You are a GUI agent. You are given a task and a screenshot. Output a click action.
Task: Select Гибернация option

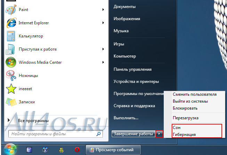[184, 135]
